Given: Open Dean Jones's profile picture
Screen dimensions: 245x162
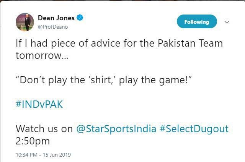Looking at the screenshot, I should [x=25, y=22].
